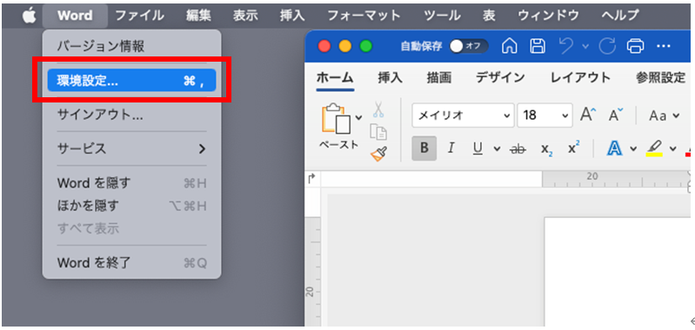Cut selection with scissors icon

point(378,109)
